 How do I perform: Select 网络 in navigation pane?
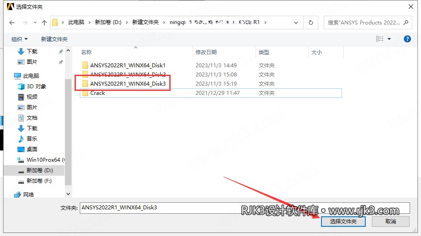click(29, 194)
